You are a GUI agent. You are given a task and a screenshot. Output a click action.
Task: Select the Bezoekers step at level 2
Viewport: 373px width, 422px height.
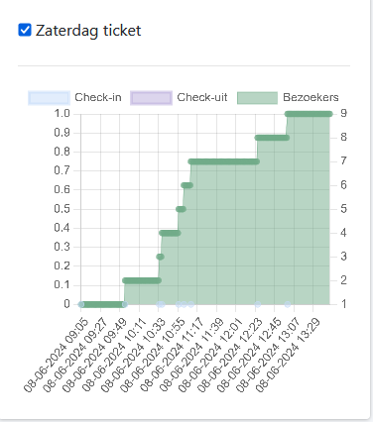tap(142, 280)
